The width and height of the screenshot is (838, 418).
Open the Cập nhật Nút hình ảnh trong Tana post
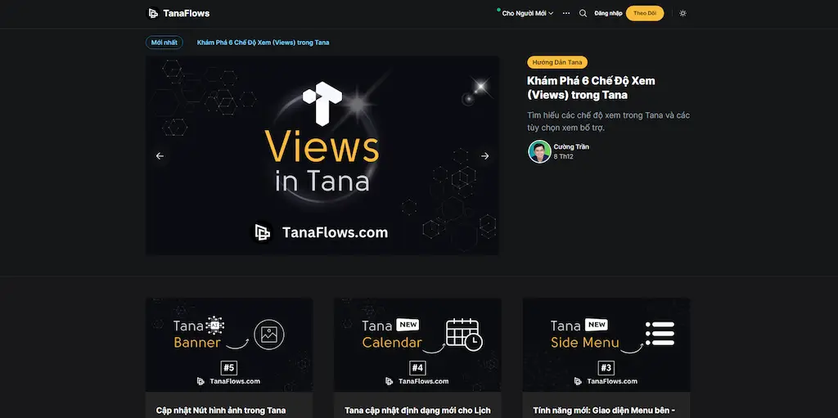pyautogui.click(x=221, y=411)
